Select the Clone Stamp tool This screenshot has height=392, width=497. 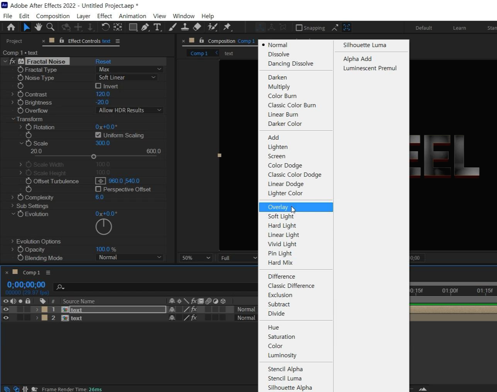click(185, 27)
